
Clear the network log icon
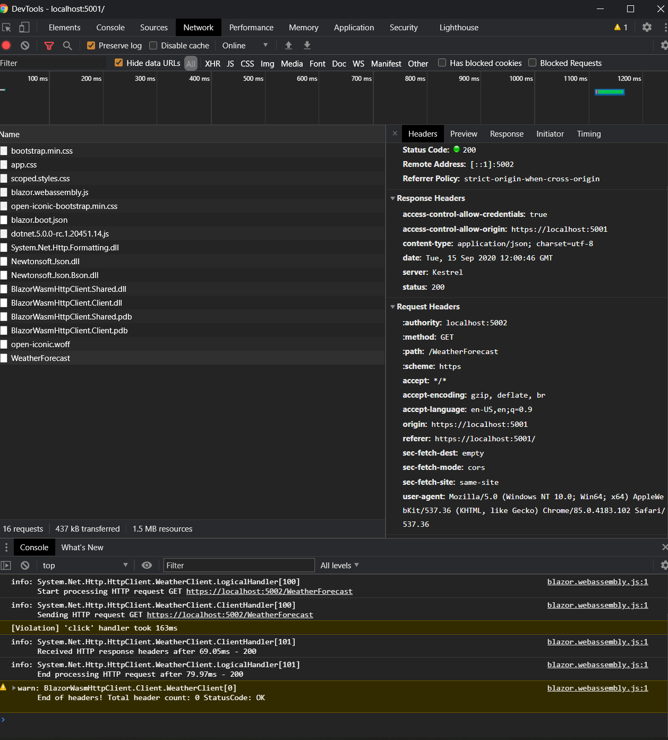coord(24,46)
